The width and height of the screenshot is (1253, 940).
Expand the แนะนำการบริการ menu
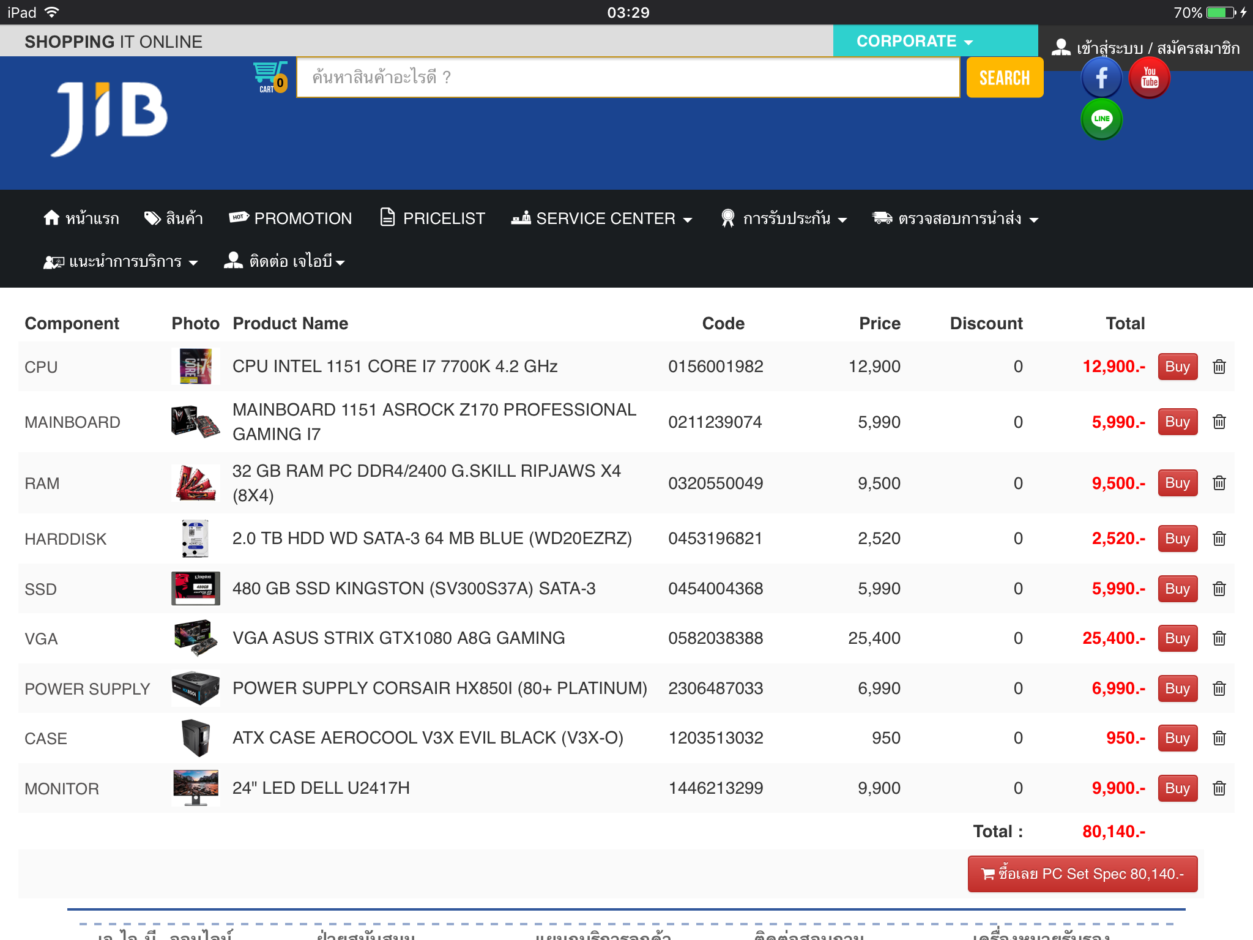121,262
